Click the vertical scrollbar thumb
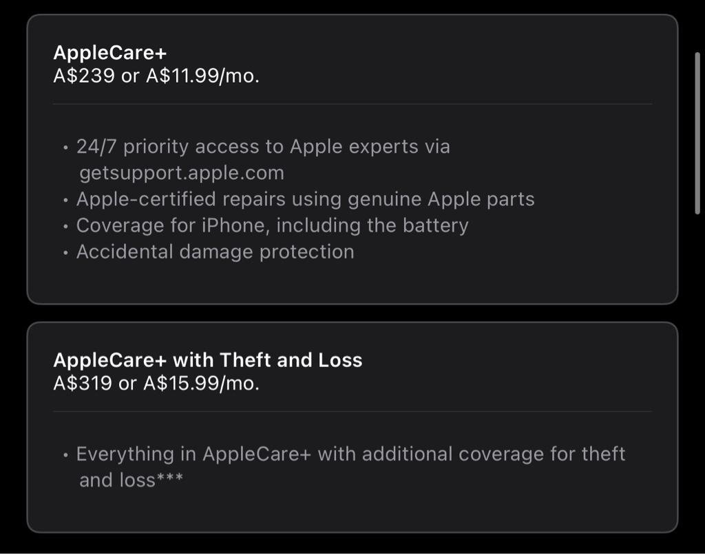This screenshot has height=554, width=705. pos(697,134)
